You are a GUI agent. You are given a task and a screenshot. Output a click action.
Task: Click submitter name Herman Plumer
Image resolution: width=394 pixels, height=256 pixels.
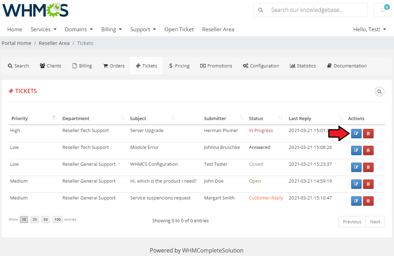[221, 131]
